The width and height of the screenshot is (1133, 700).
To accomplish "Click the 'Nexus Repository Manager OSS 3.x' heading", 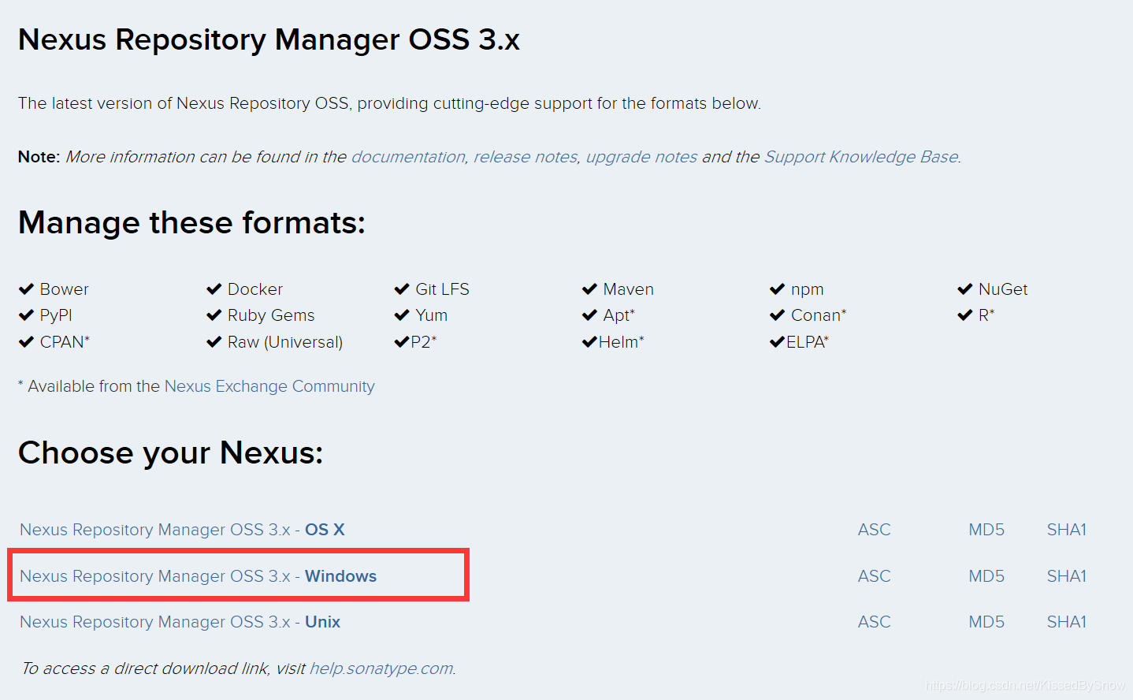I will [x=269, y=39].
